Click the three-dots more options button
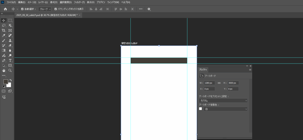 (x=141, y=9)
